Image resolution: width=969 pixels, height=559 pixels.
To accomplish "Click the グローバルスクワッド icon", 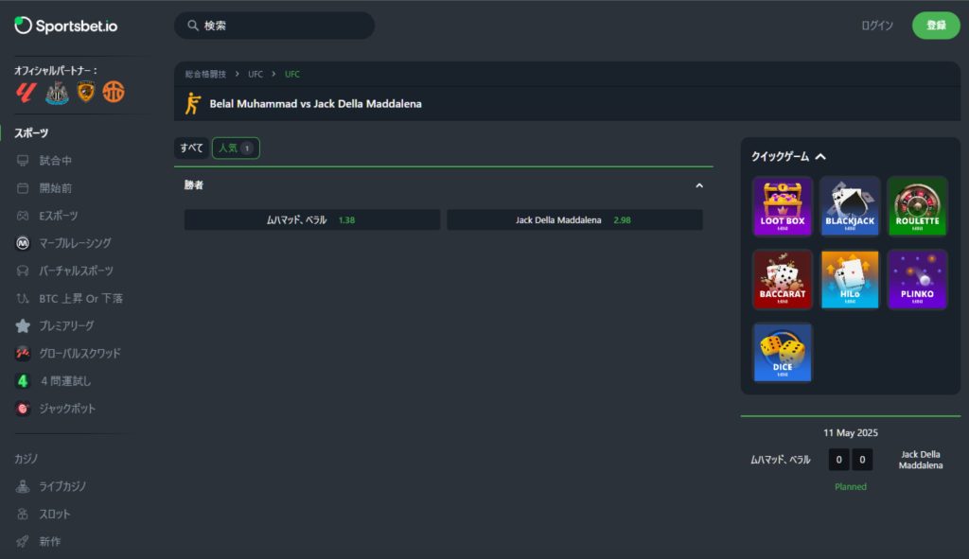I will pos(23,354).
